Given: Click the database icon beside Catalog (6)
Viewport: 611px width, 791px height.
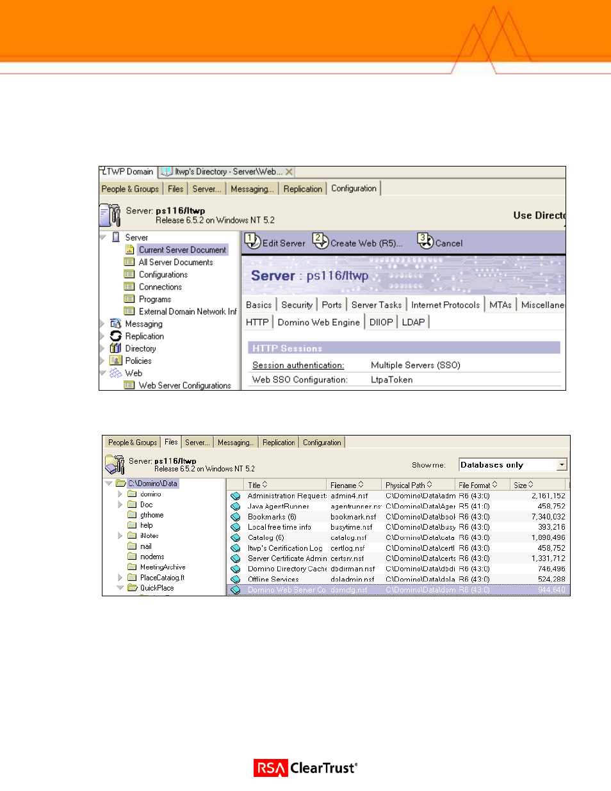Looking at the screenshot, I should 236,537.
